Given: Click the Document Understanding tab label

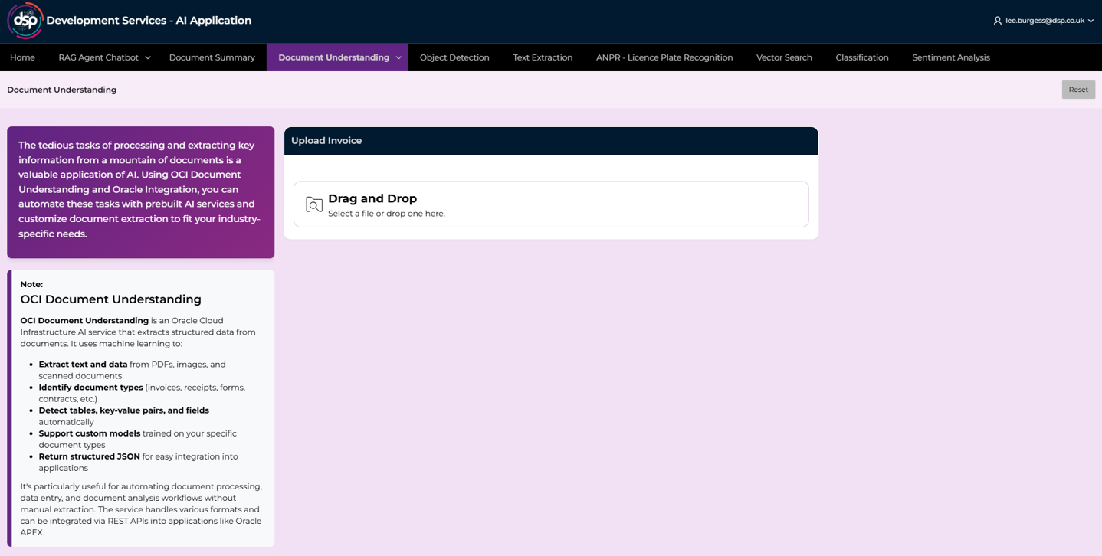Looking at the screenshot, I should point(333,57).
